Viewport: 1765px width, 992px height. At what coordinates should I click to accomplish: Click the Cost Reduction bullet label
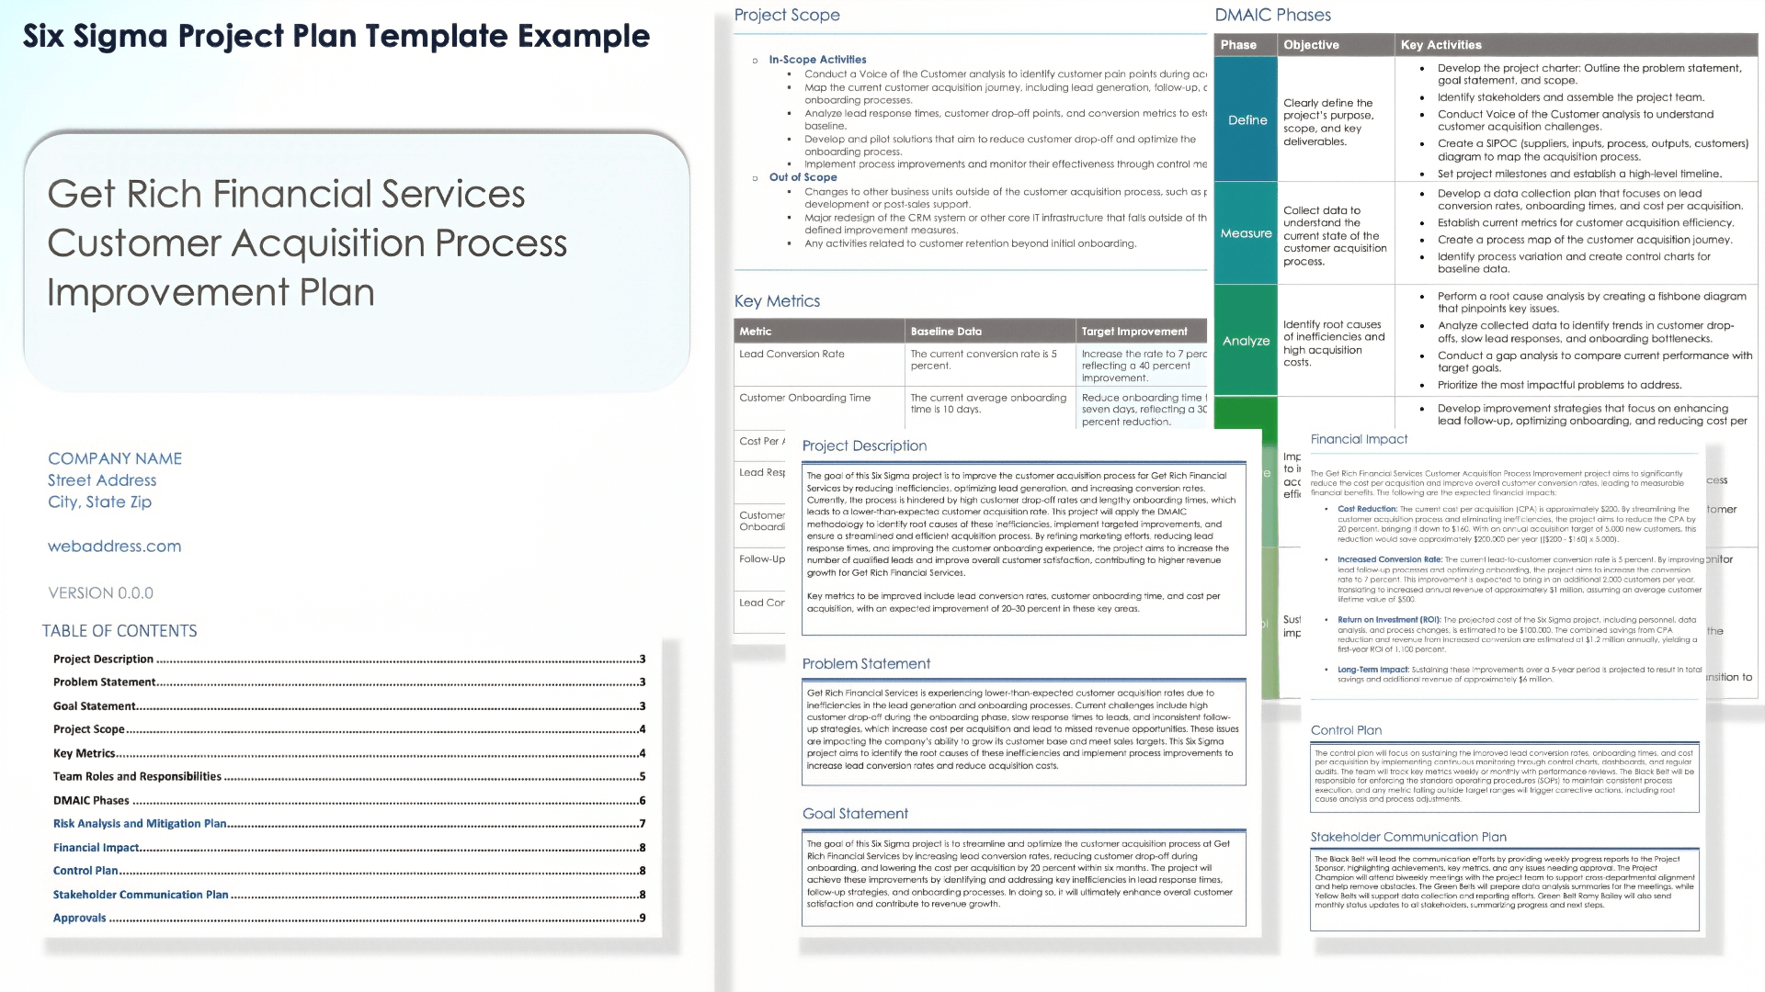(x=1367, y=509)
